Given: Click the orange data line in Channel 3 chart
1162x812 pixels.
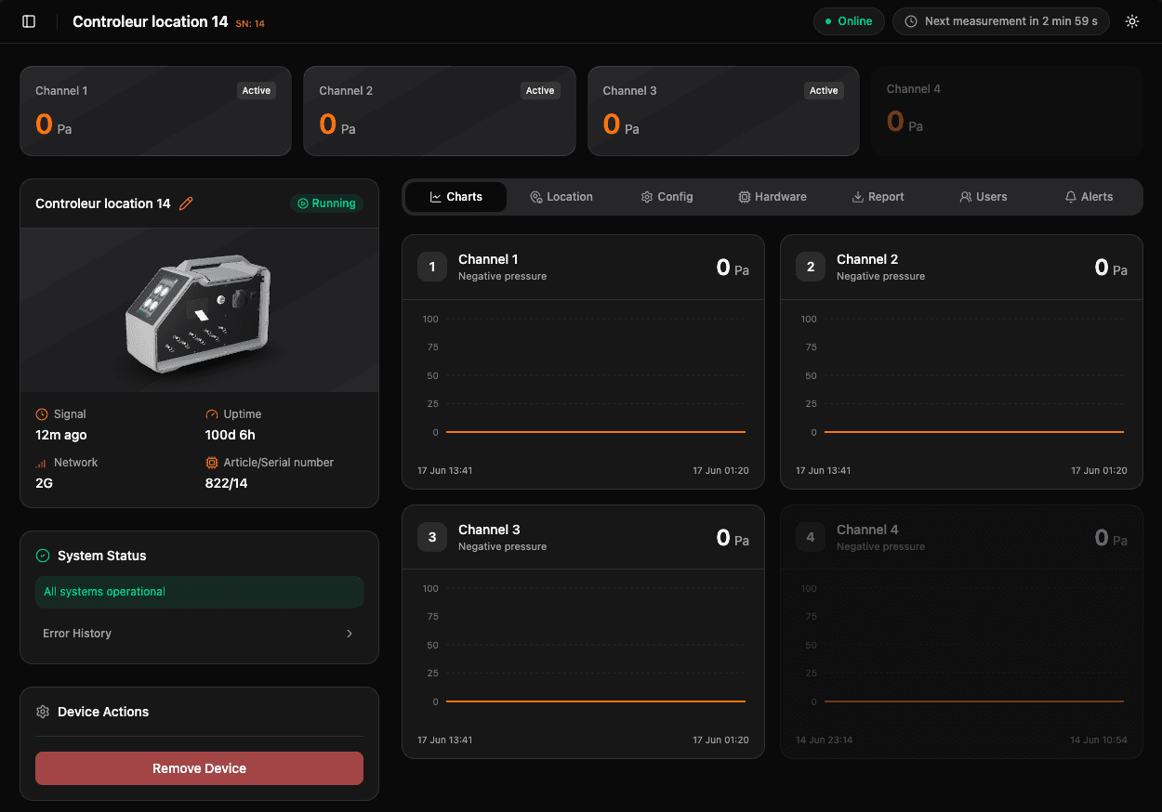Looking at the screenshot, I should coord(596,701).
